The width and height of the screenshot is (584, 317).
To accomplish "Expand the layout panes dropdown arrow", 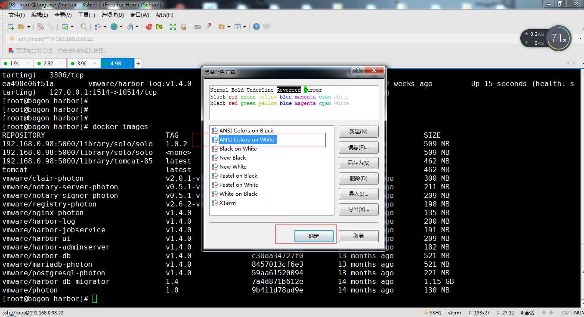I will (x=245, y=27).
